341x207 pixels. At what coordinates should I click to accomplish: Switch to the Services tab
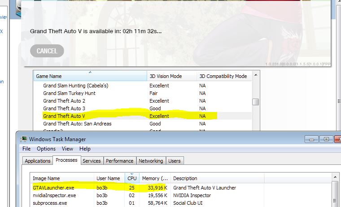pyautogui.click(x=92, y=161)
